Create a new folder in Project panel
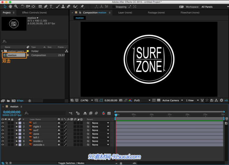229x165 pixels. pos(8,101)
